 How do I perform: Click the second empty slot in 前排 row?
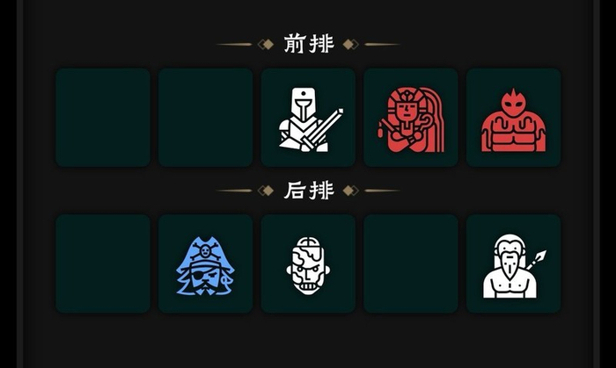[x=205, y=118]
